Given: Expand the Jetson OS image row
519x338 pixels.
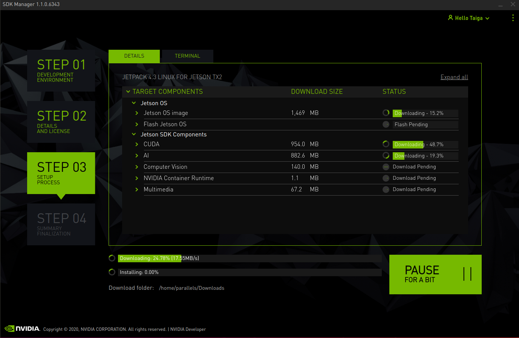Looking at the screenshot, I should tap(137, 113).
